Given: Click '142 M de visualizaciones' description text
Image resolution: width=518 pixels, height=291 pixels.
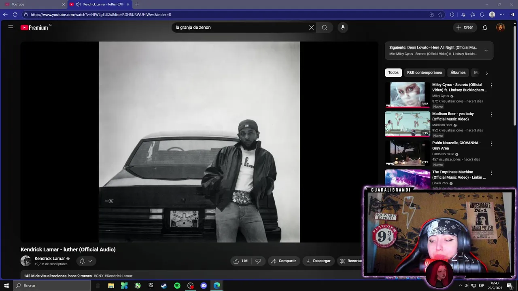Looking at the screenshot, I should point(45,276).
